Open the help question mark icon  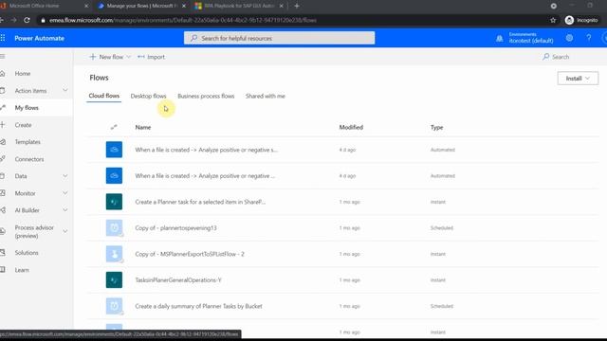(x=588, y=38)
